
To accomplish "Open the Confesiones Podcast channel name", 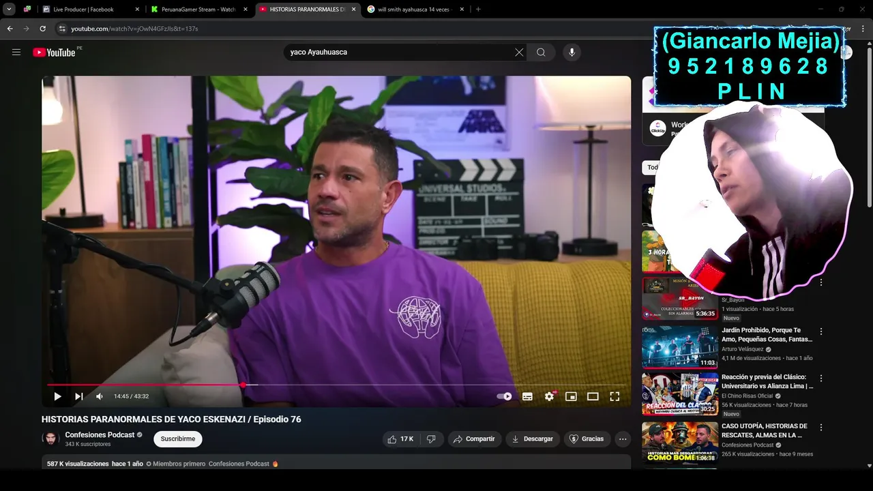I will coord(100,434).
